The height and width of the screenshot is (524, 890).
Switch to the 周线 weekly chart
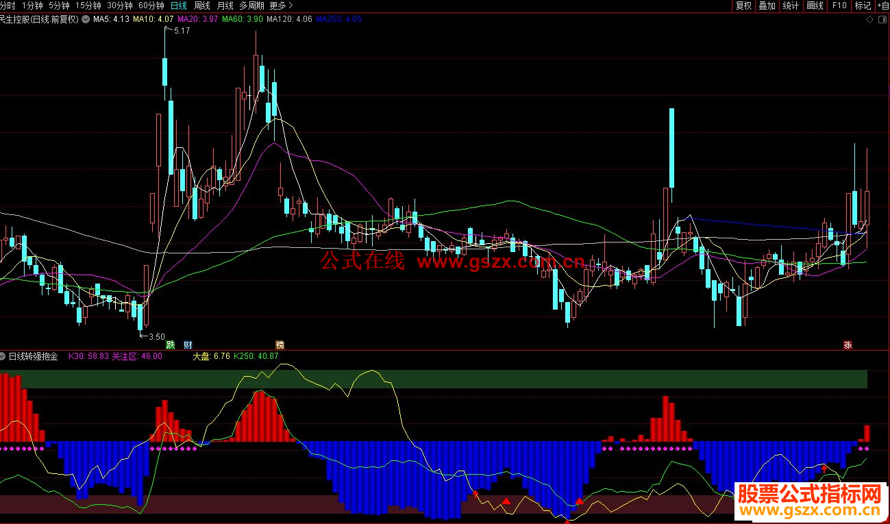202,5
